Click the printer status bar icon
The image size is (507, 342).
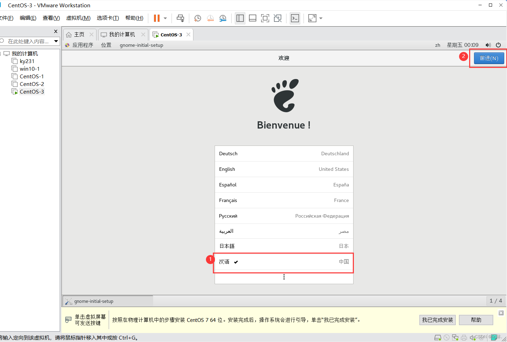464,337
